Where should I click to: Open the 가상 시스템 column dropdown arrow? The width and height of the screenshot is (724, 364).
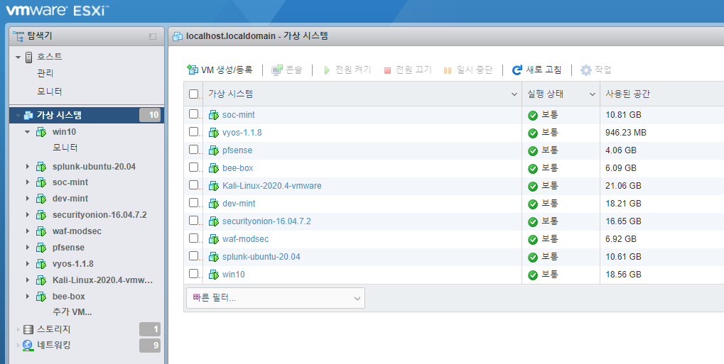point(514,94)
